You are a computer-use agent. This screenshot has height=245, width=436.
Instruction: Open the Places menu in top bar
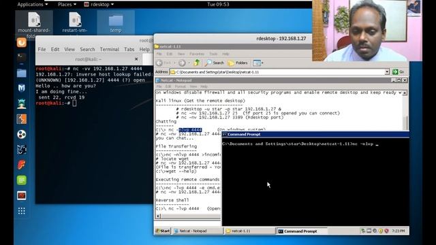click(x=67, y=5)
